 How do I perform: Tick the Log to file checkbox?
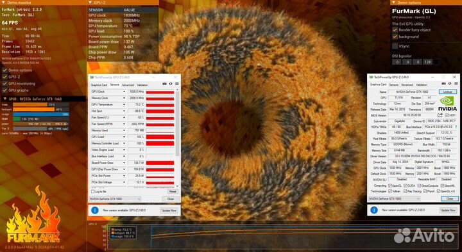[x=92, y=191]
